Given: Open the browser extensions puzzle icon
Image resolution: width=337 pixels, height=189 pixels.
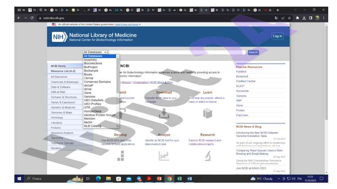Looking at the screenshot, I should pyautogui.click(x=297, y=18).
